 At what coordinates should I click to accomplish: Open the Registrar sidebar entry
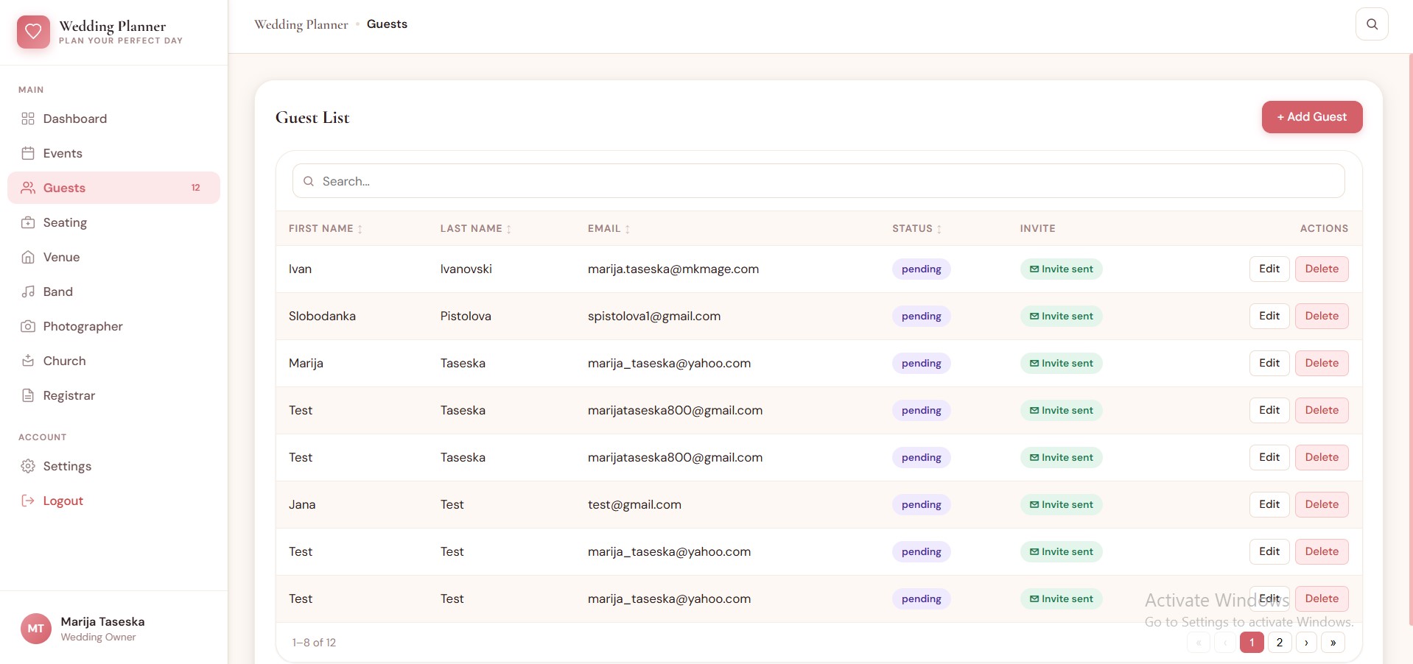[69, 395]
